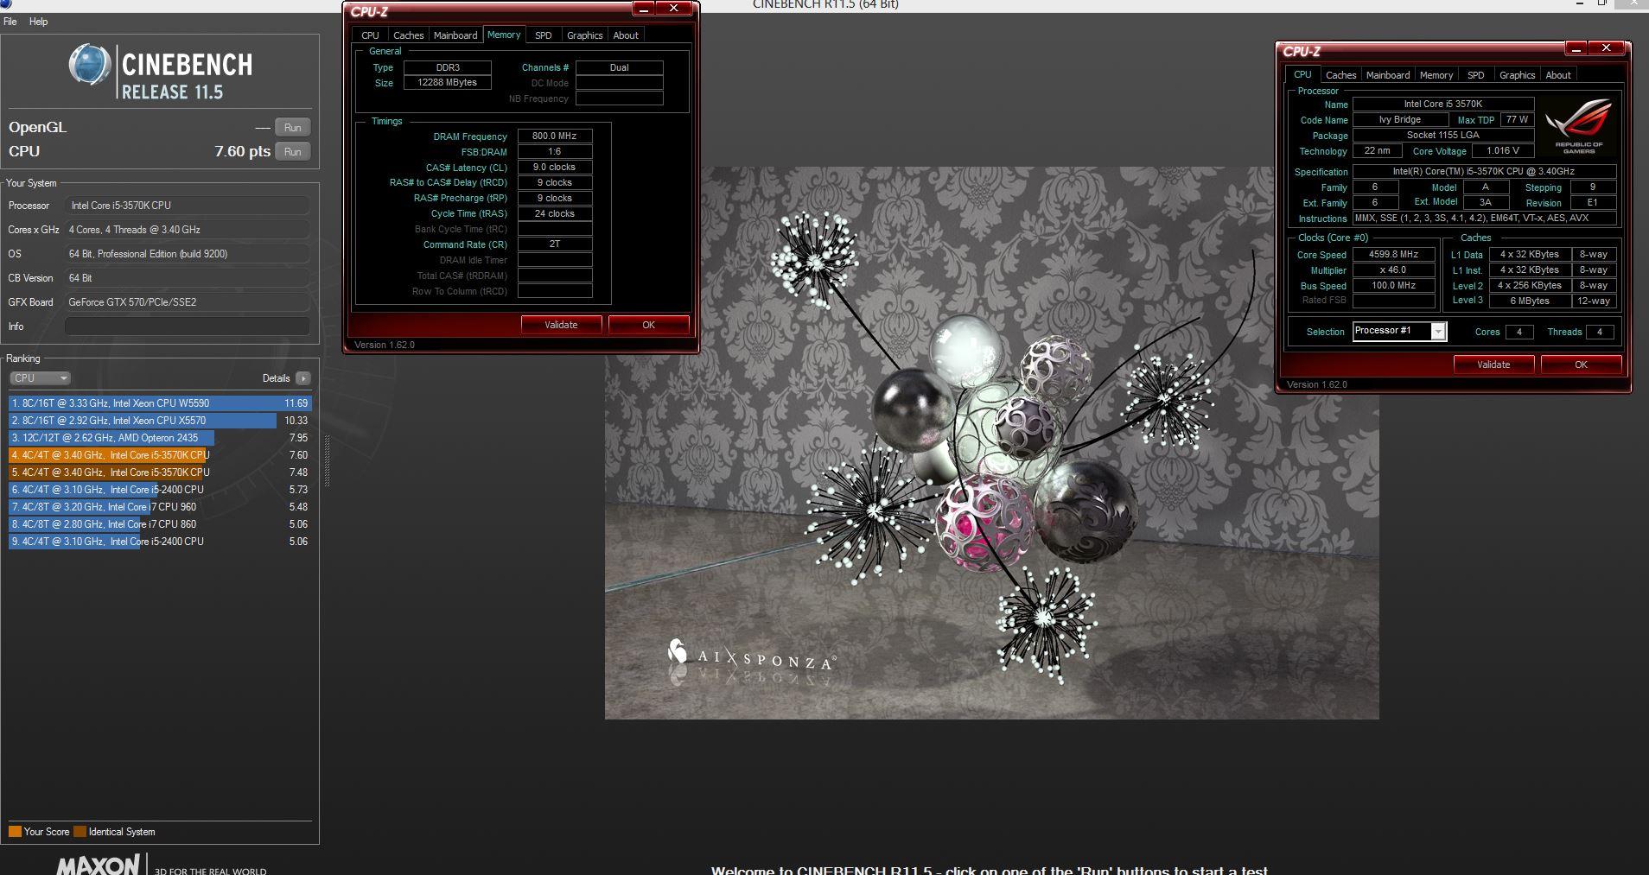This screenshot has width=1649, height=875.
Task: Click the MAXON logo at bottom left
Action: (x=98, y=865)
